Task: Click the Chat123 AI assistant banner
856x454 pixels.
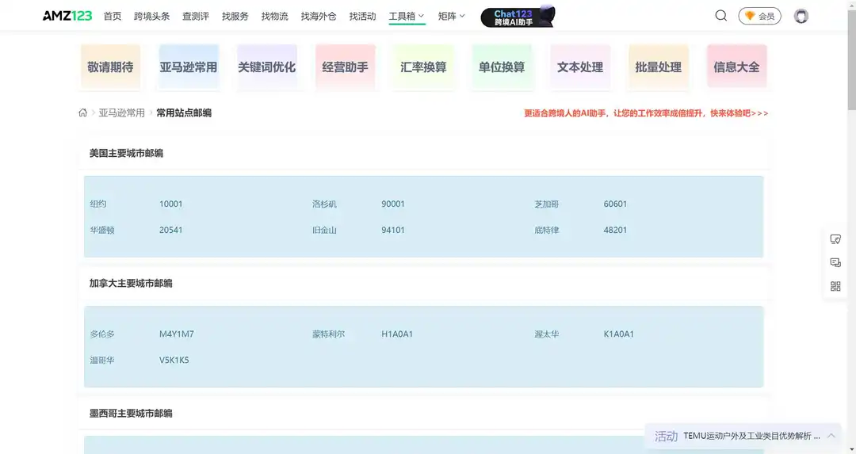Action: 518,17
